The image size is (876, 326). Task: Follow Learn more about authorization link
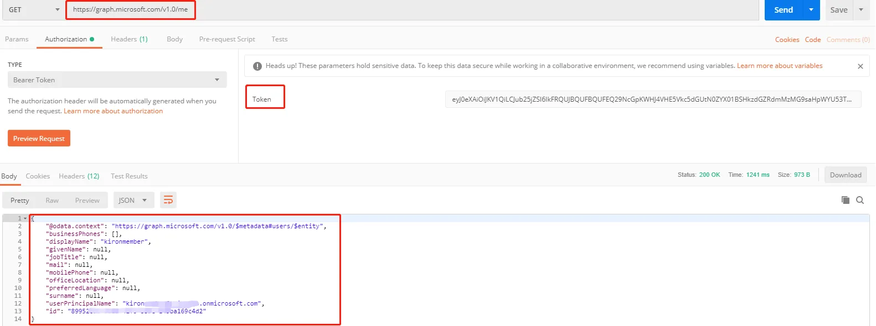(x=113, y=111)
